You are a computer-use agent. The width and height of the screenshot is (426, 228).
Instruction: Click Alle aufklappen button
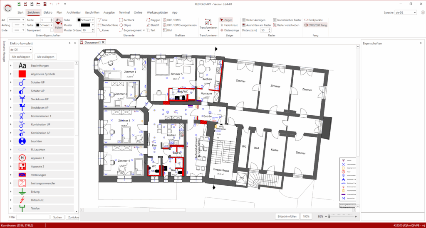click(x=21, y=57)
